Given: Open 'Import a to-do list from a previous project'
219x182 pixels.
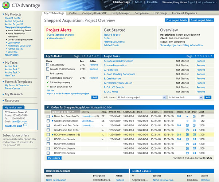Looking at the screenshot, I should pyautogui.click(x=68, y=94).
